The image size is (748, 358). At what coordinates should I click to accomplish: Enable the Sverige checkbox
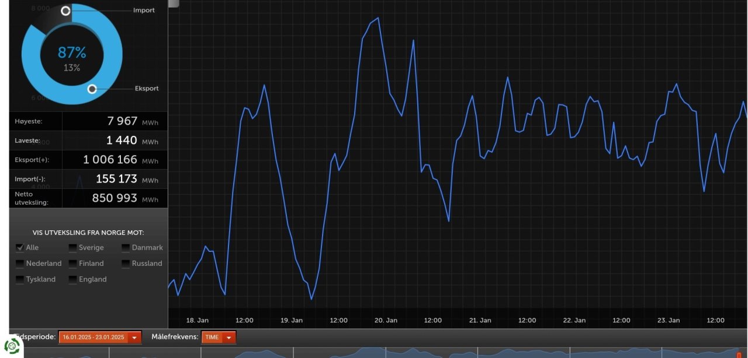click(x=72, y=247)
